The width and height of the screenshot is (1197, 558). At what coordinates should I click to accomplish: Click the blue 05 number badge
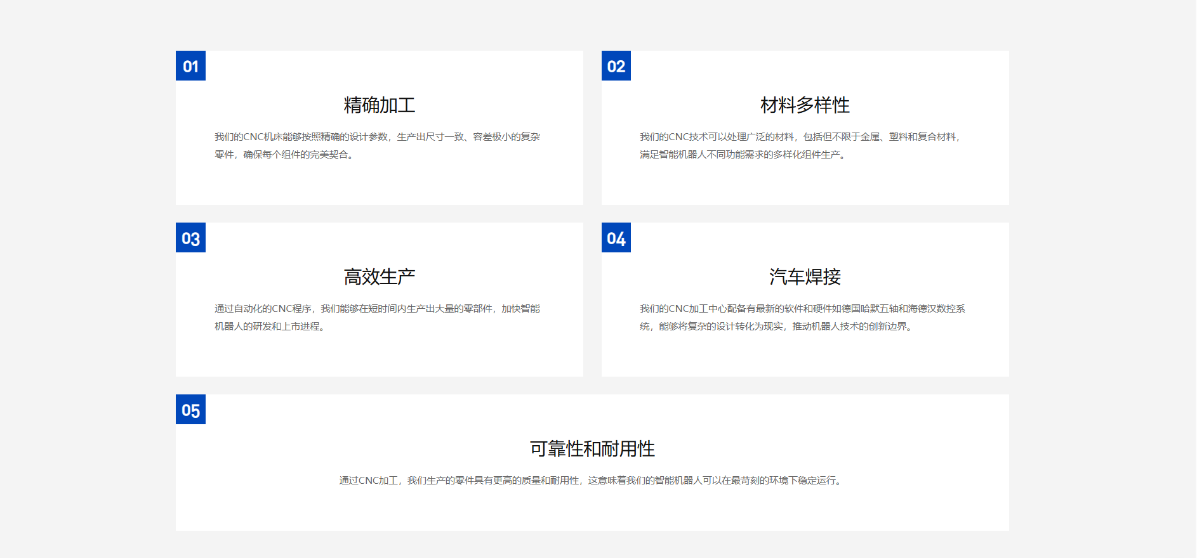click(x=190, y=410)
